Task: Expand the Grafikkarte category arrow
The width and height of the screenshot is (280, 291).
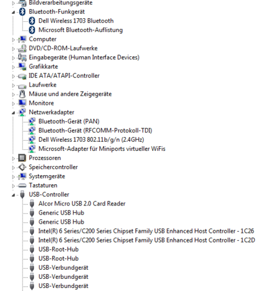Action: (13, 67)
